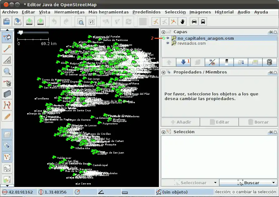Collapse the Propiedades / Miembros panel

pyautogui.click(x=163, y=72)
